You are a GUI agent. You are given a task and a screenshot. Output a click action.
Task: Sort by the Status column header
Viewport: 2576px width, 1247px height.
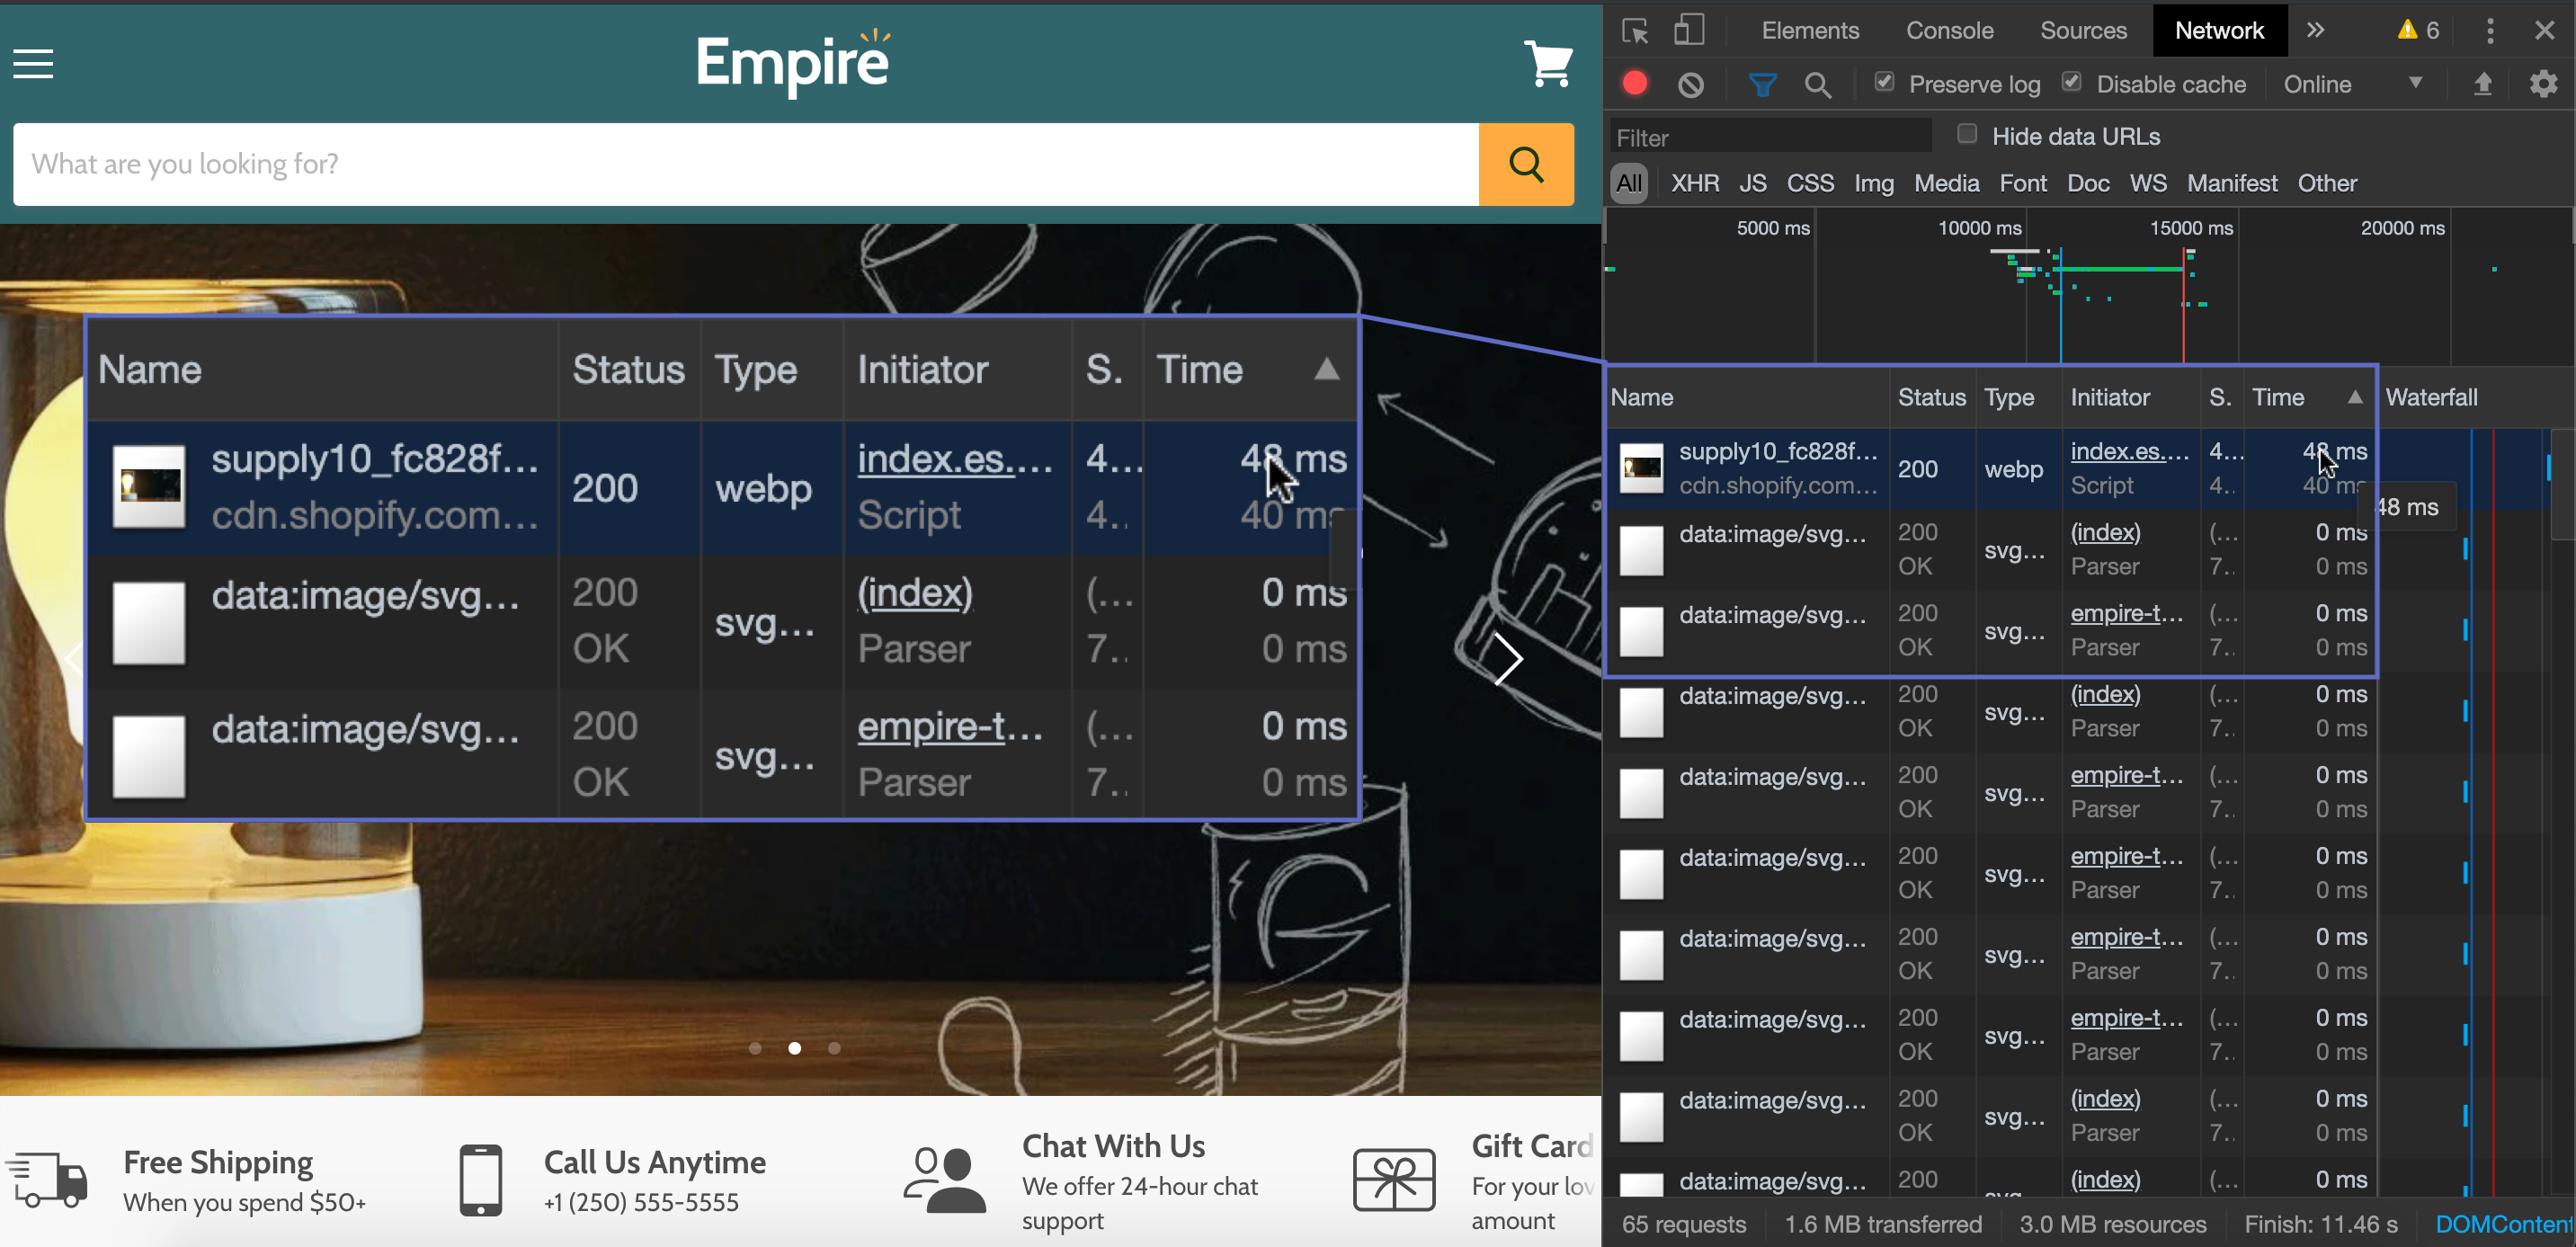[x=1931, y=397]
